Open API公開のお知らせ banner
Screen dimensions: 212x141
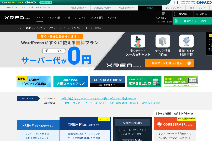coord(107,82)
